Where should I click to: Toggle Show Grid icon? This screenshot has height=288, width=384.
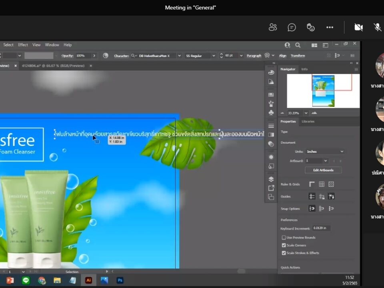click(x=322, y=184)
